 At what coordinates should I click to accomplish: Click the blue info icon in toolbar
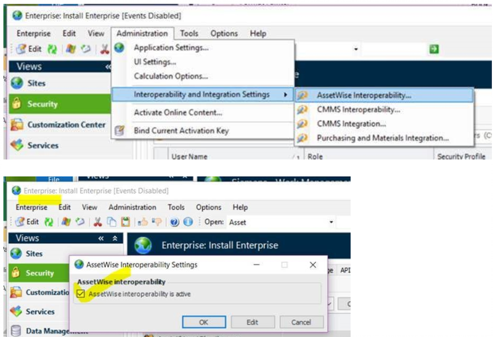point(188,222)
